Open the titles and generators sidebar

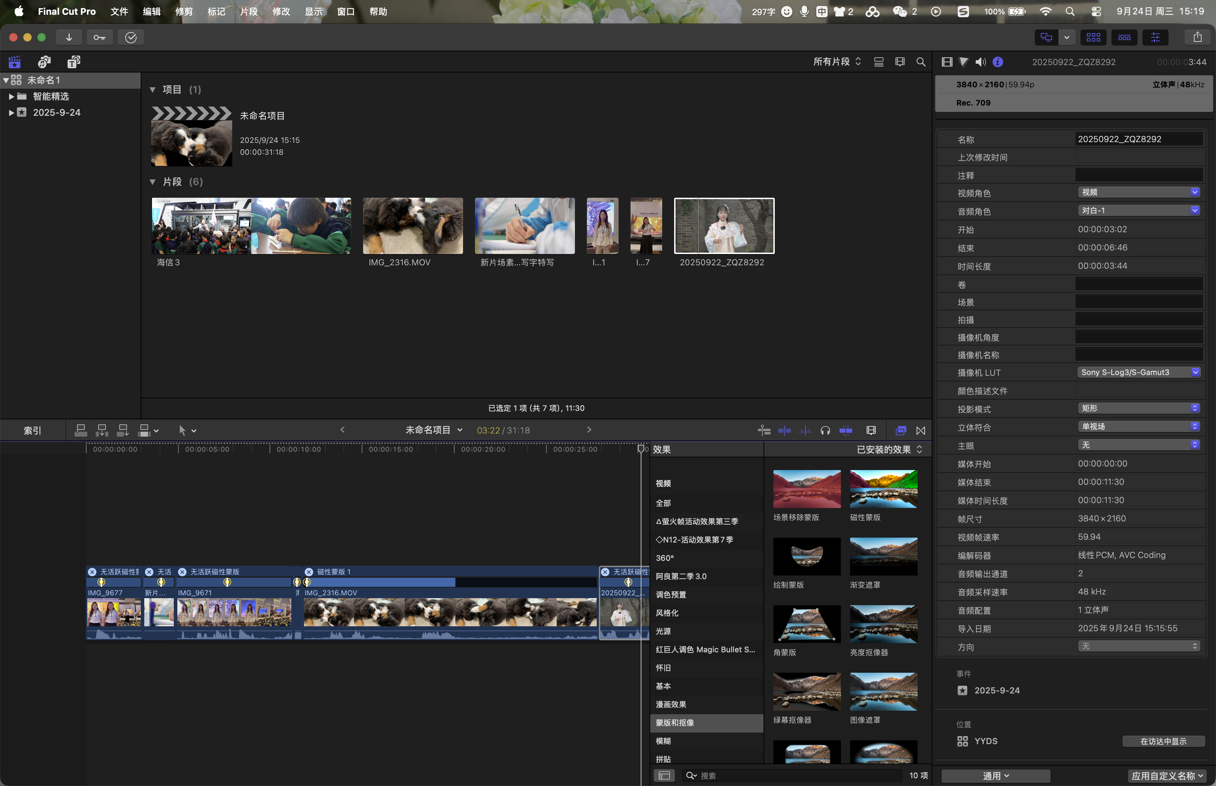(74, 62)
